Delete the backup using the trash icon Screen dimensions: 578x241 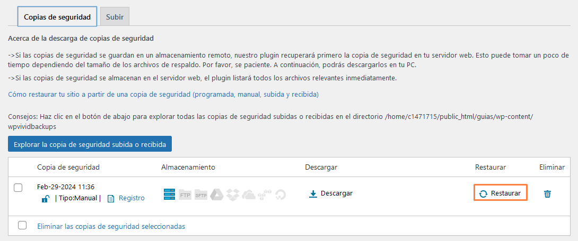547,194
